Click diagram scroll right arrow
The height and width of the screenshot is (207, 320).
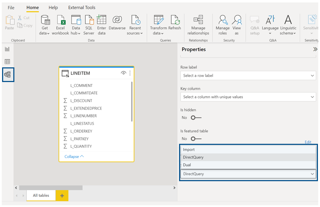(x=174, y=188)
